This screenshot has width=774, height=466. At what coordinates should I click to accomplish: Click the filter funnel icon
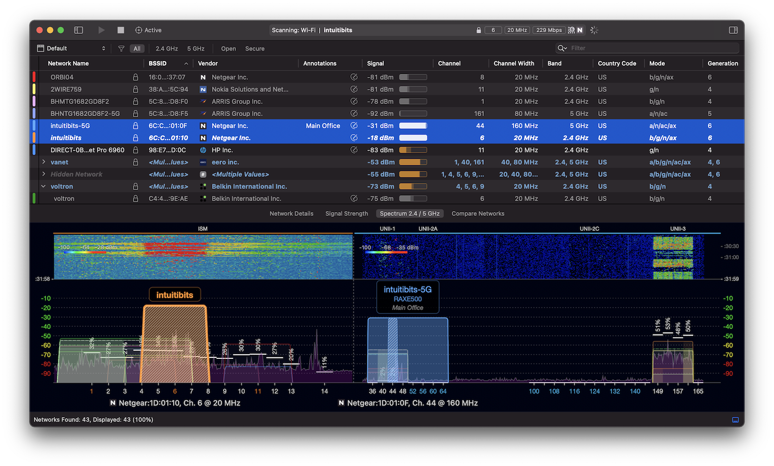pyautogui.click(x=121, y=49)
